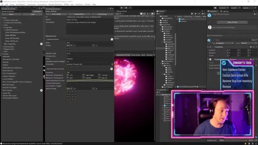The height and width of the screenshot is (145, 258).
Task: Open the Help menu
Action: (x=94, y=4)
